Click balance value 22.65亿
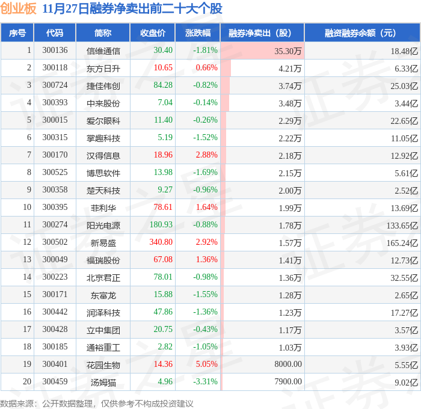The width and height of the screenshot is (421, 409). click(x=404, y=121)
